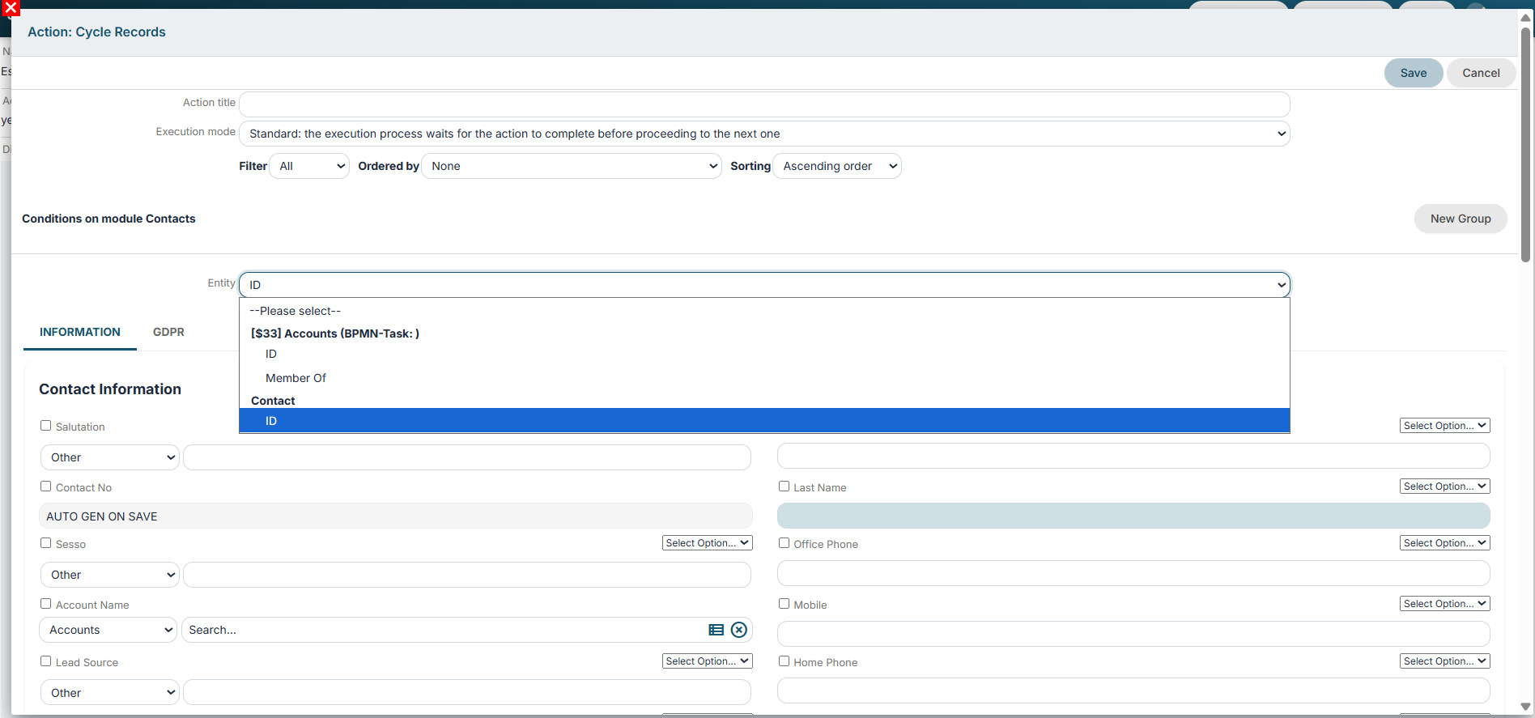Add a New Group of conditions
This screenshot has height=718, width=1535.
[1461, 219]
